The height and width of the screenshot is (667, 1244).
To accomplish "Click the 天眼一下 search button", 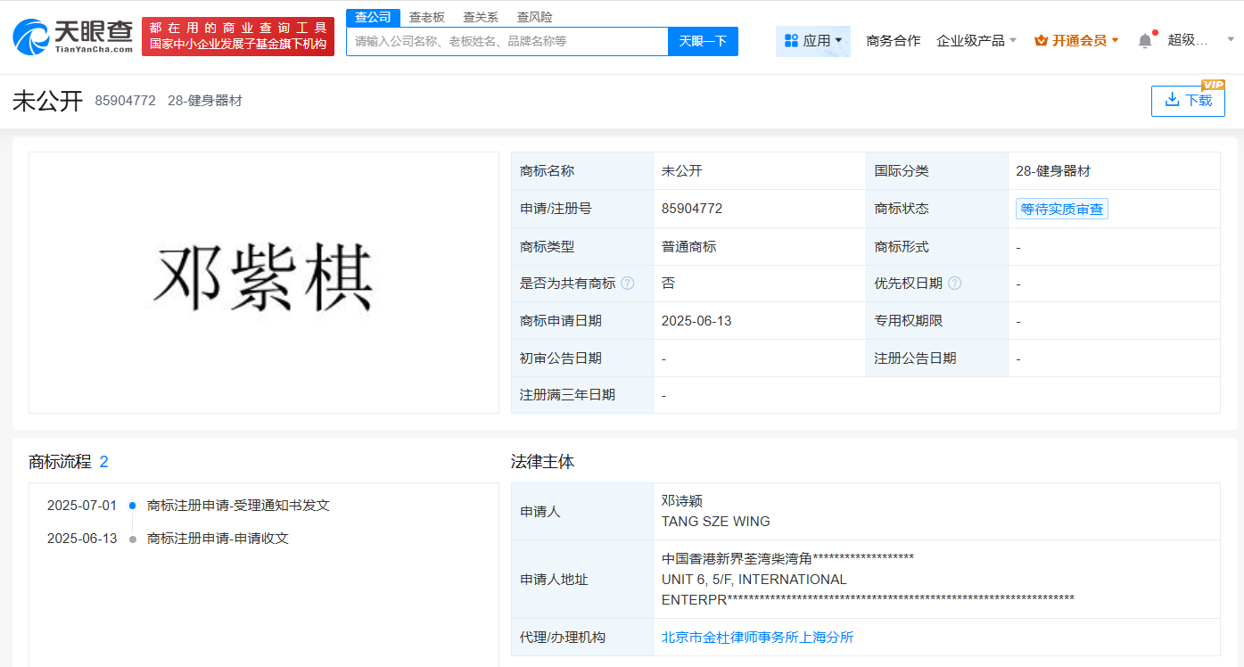I will [x=702, y=41].
